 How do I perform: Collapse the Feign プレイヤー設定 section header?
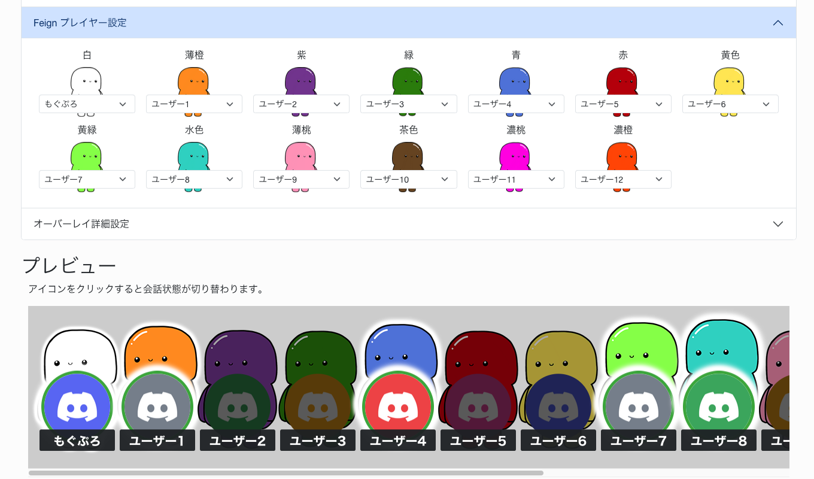click(408, 23)
